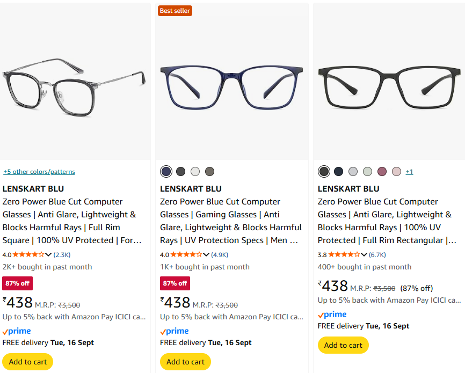Choose the dark navy swatch on third product
The width and height of the screenshot is (465, 373).
[338, 172]
